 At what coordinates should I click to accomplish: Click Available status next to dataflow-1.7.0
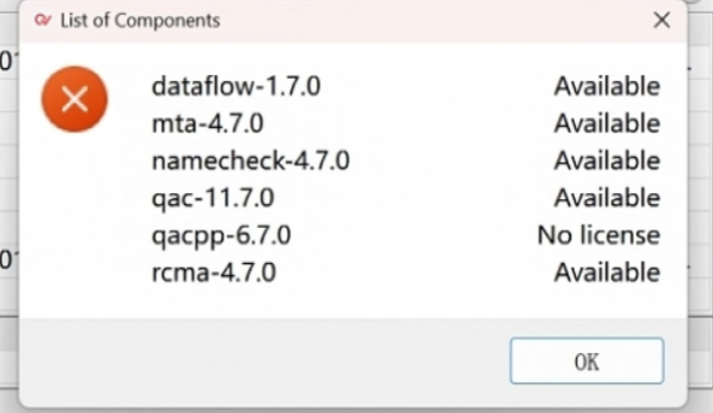coord(606,87)
